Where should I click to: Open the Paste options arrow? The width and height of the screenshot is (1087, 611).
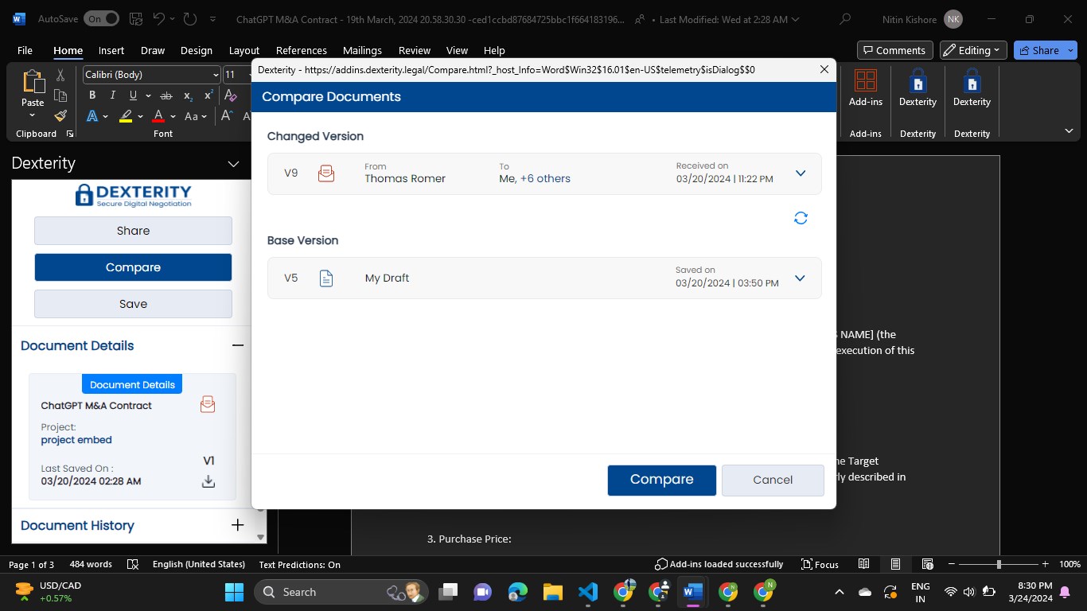click(x=33, y=115)
